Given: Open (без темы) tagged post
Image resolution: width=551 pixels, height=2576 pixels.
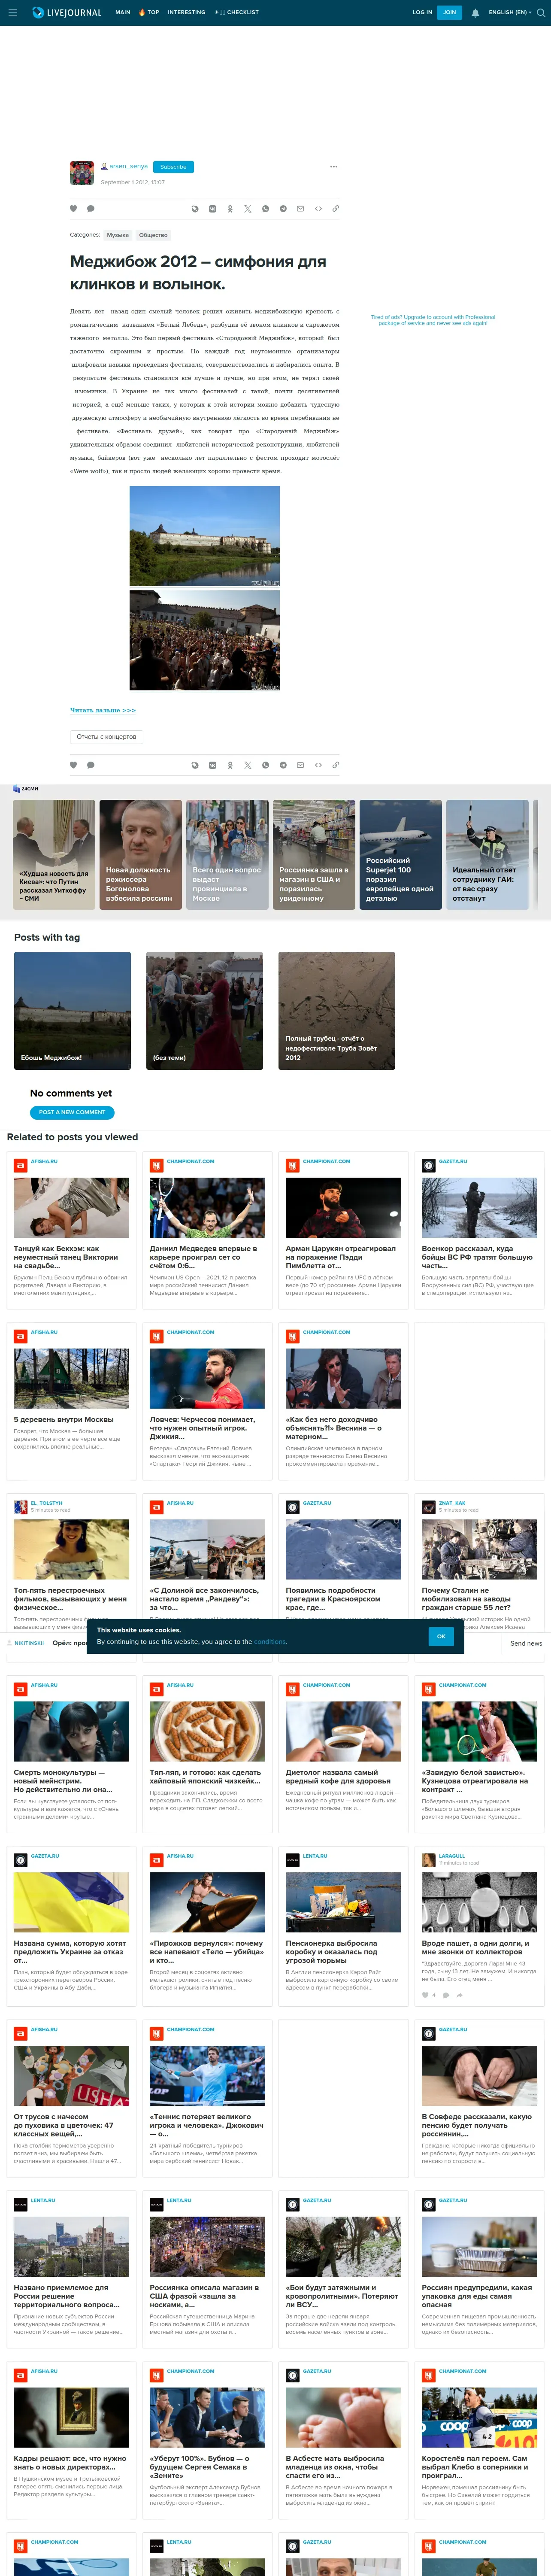Looking at the screenshot, I should (x=204, y=1011).
